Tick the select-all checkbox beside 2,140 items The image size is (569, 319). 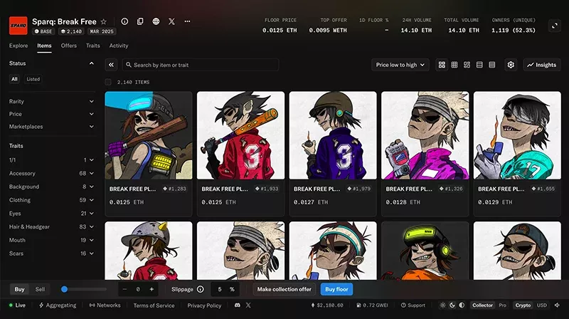click(x=108, y=83)
